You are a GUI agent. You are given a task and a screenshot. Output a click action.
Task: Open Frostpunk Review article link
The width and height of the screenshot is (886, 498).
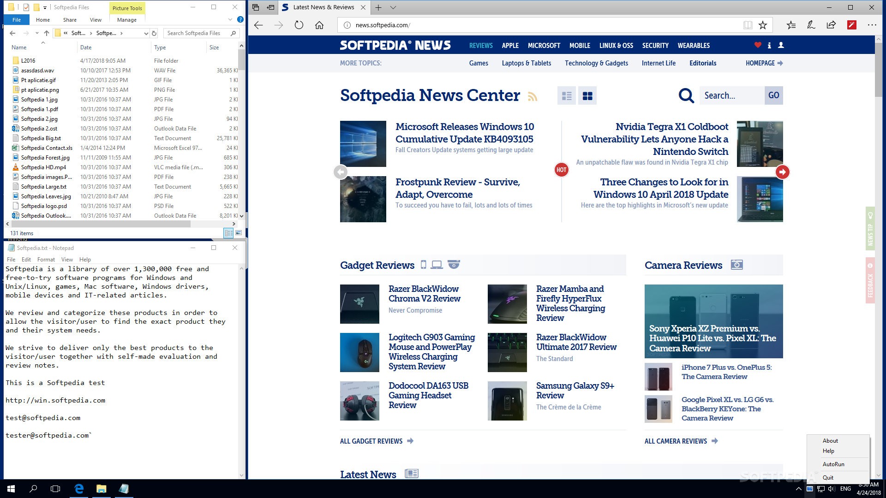458,188
